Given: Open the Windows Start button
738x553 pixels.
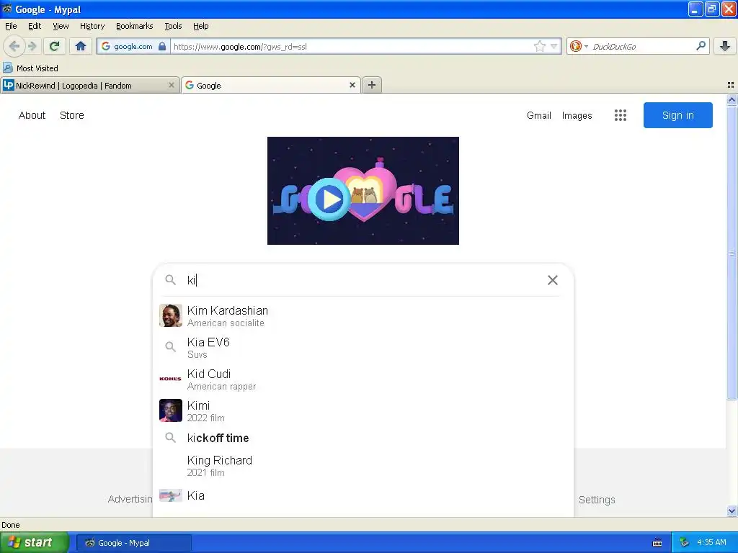Looking at the screenshot, I should point(35,542).
